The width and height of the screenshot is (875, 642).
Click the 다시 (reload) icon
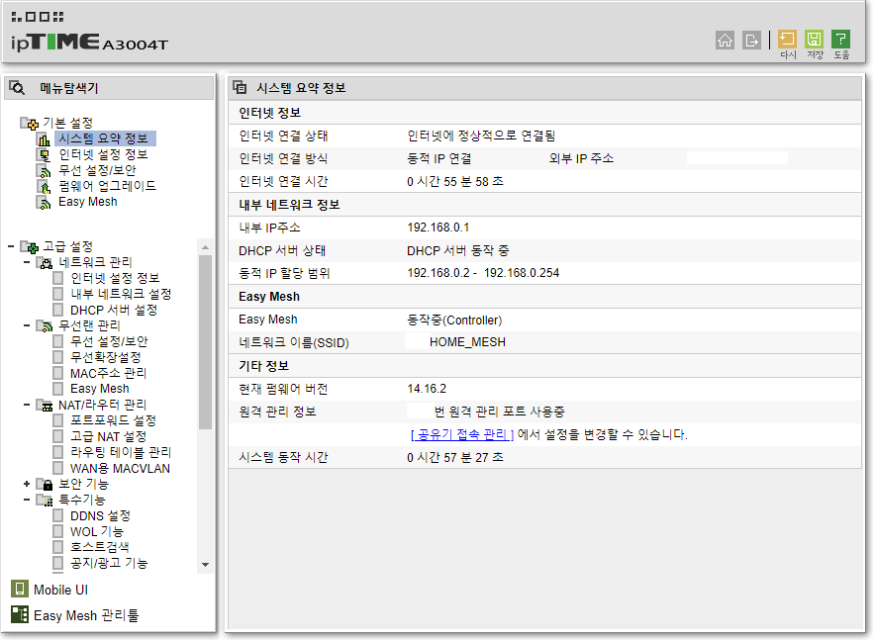point(787,39)
